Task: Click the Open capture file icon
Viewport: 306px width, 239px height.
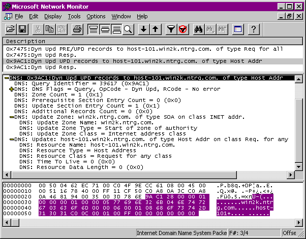Action: click(10, 29)
